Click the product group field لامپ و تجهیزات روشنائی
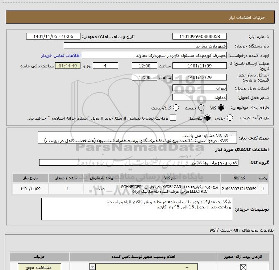Screen dimensions: 279x270 pos(139,162)
